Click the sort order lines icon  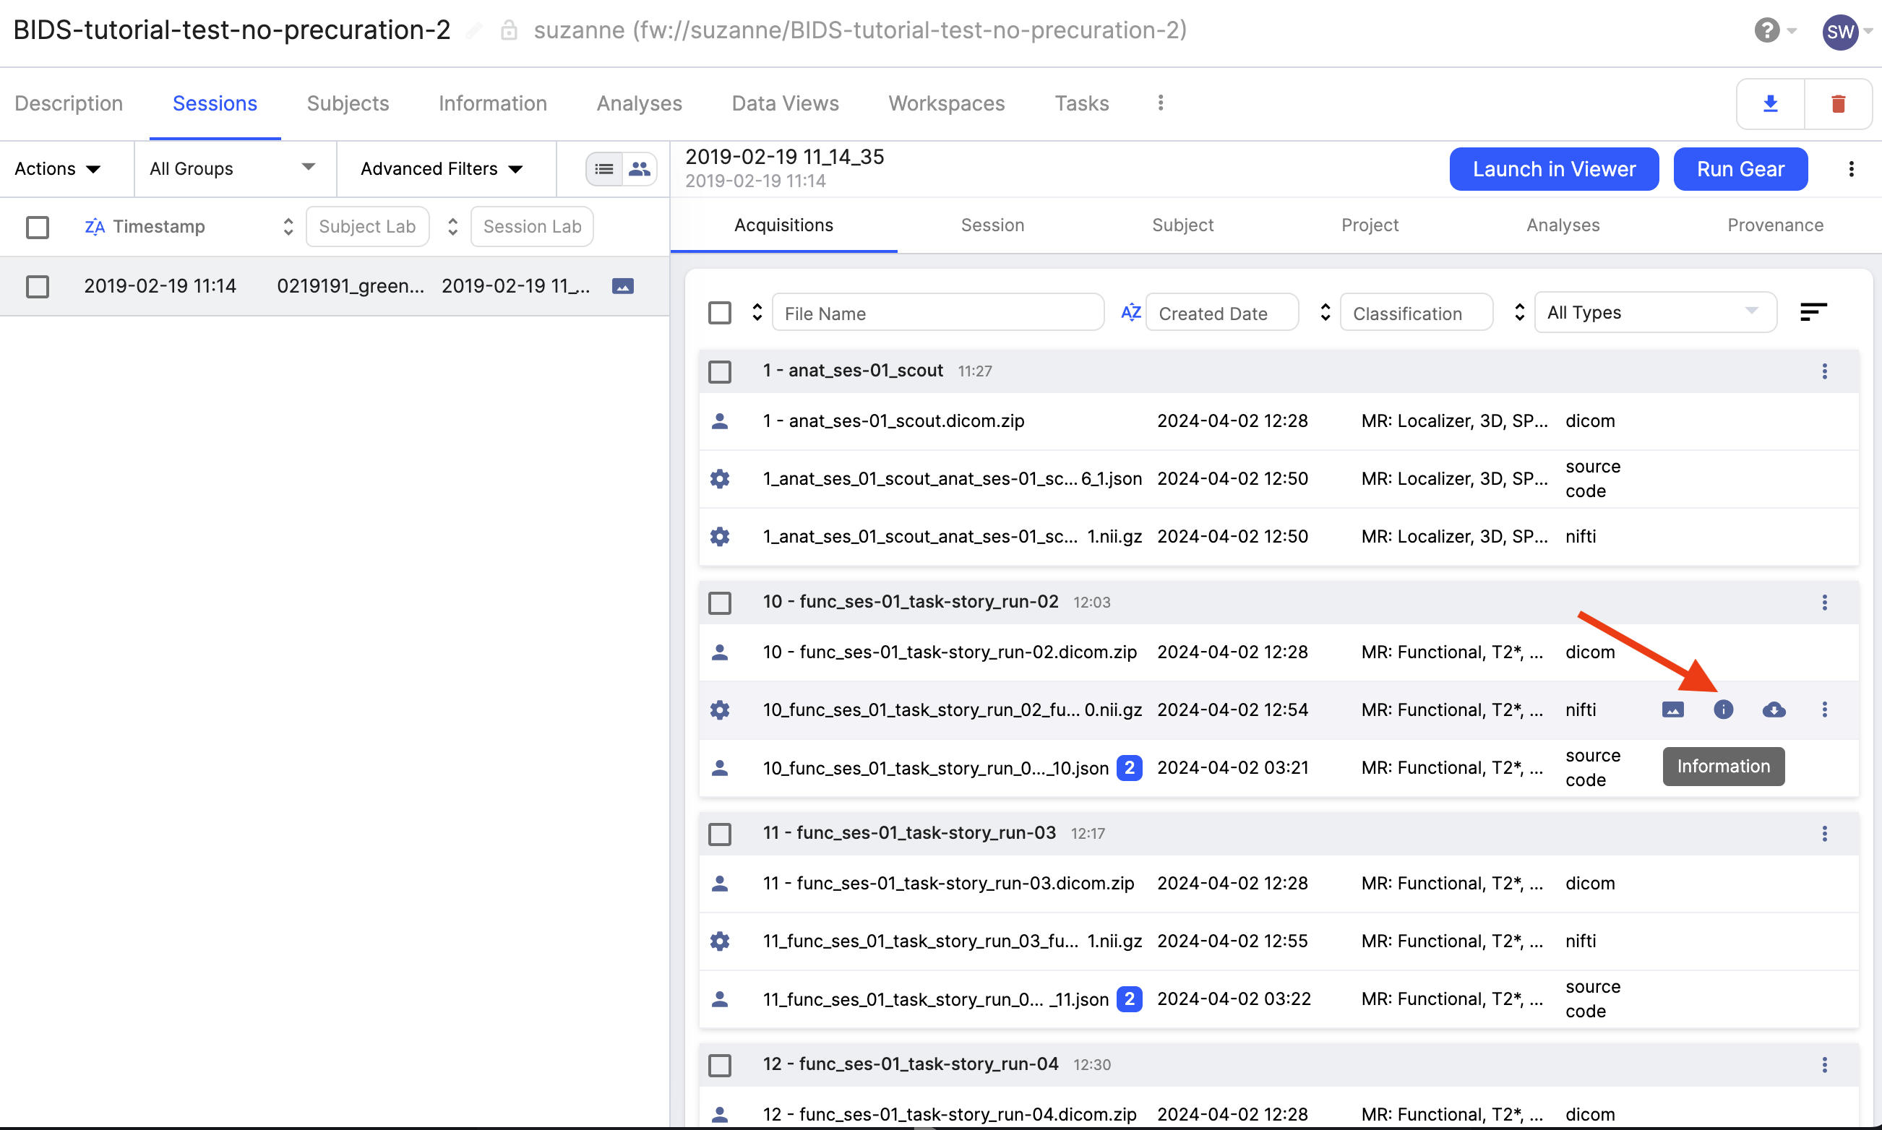click(x=1813, y=312)
